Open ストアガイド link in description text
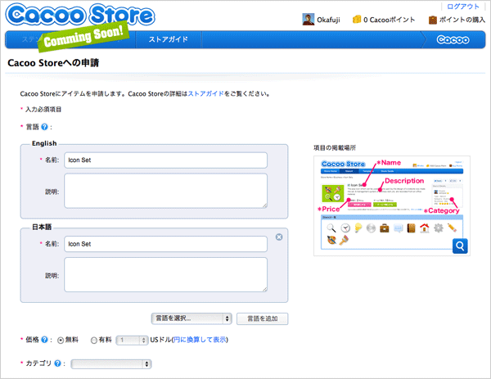Viewport: 491px width, 379px height. [205, 93]
